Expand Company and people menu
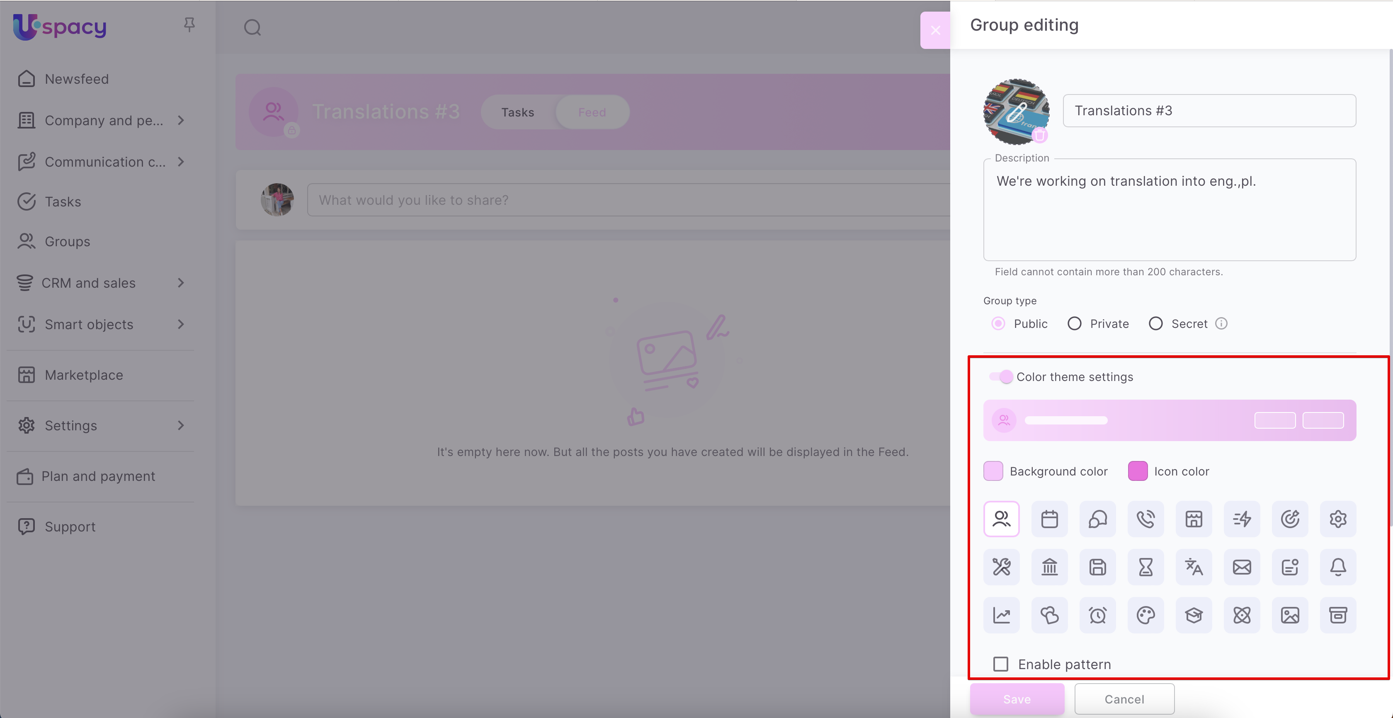The width and height of the screenshot is (1393, 718). [x=103, y=120]
